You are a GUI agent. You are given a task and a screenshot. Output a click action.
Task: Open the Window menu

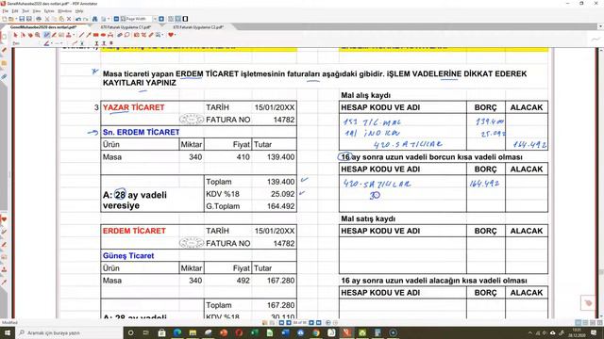point(64,11)
